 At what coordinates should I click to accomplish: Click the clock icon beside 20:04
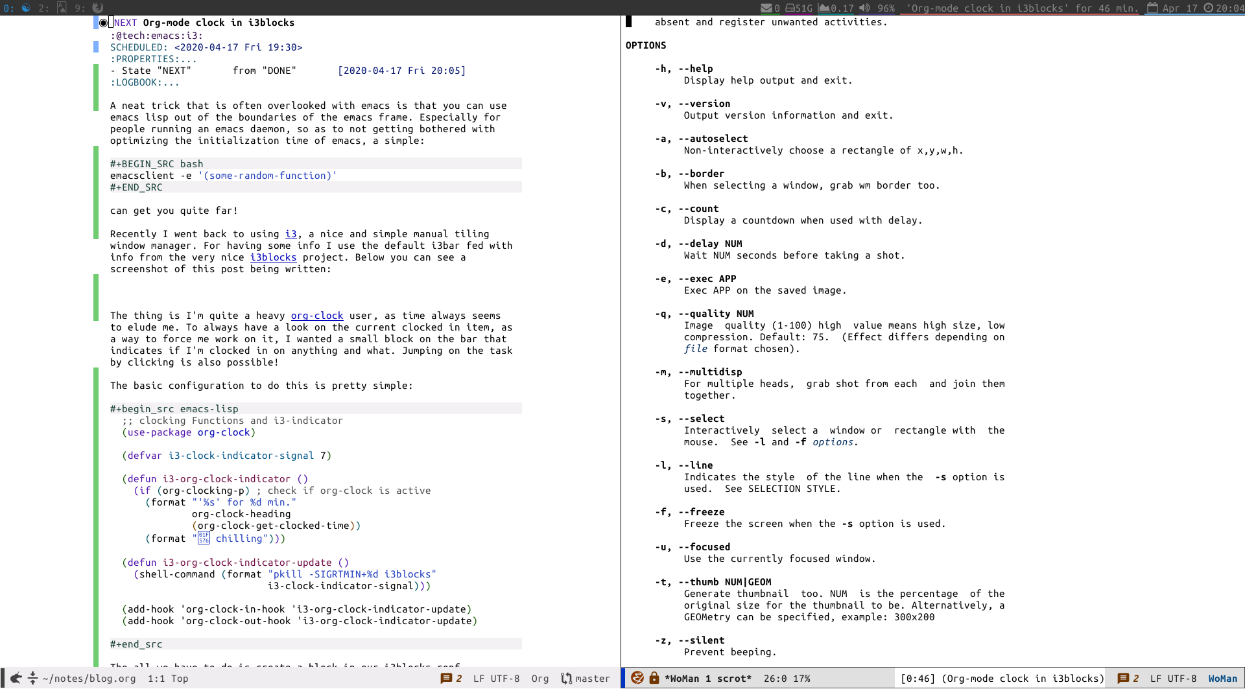pos(1208,8)
